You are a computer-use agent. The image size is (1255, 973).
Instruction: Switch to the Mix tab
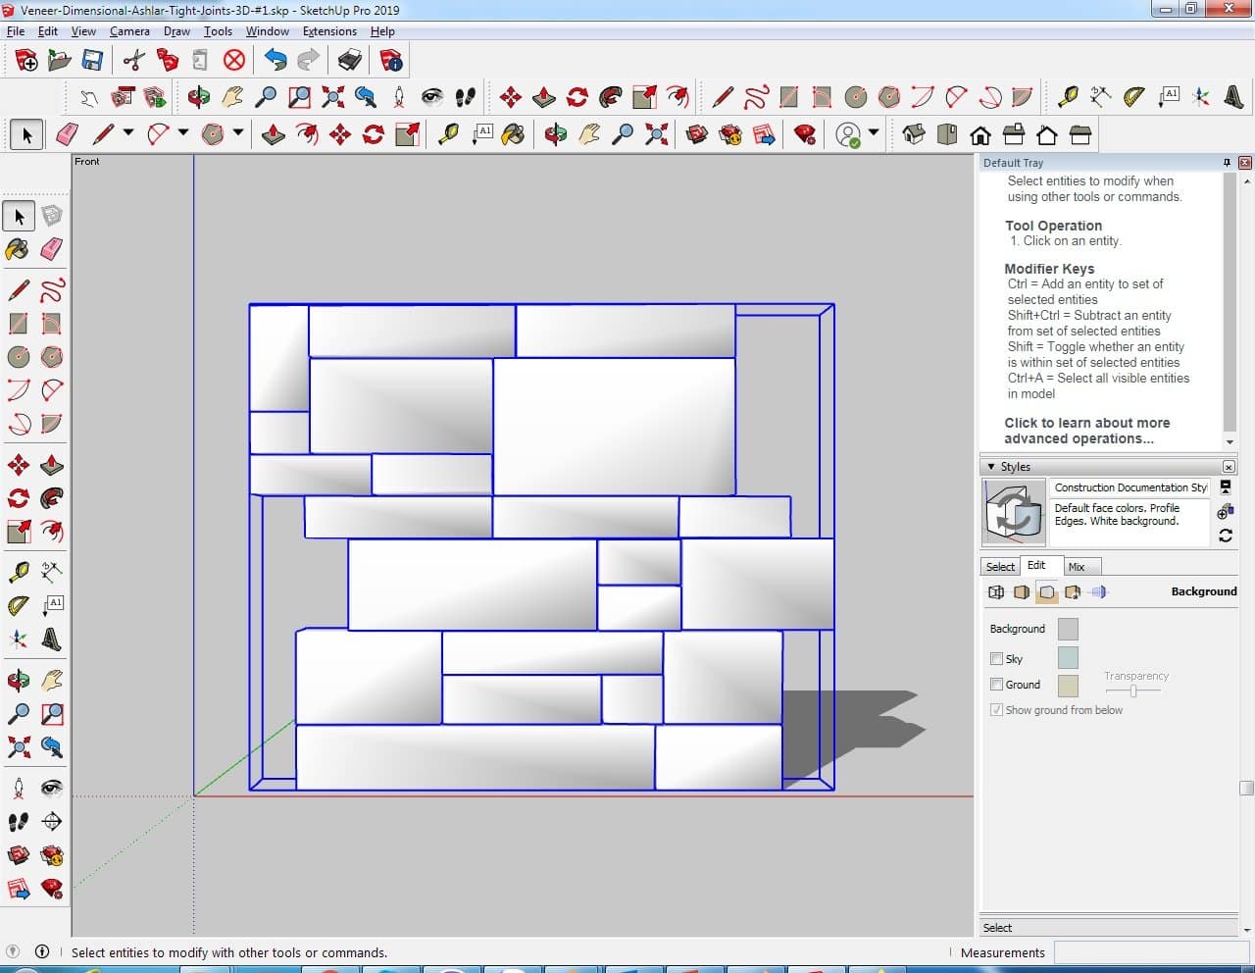coord(1077,567)
